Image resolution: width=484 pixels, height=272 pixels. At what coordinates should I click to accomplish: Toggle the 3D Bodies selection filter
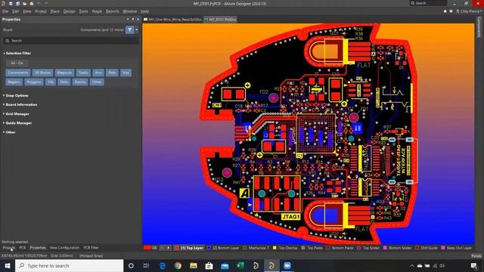pos(42,73)
